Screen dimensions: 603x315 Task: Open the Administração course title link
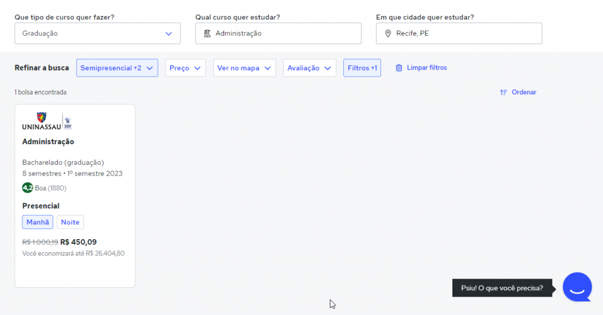coord(48,141)
